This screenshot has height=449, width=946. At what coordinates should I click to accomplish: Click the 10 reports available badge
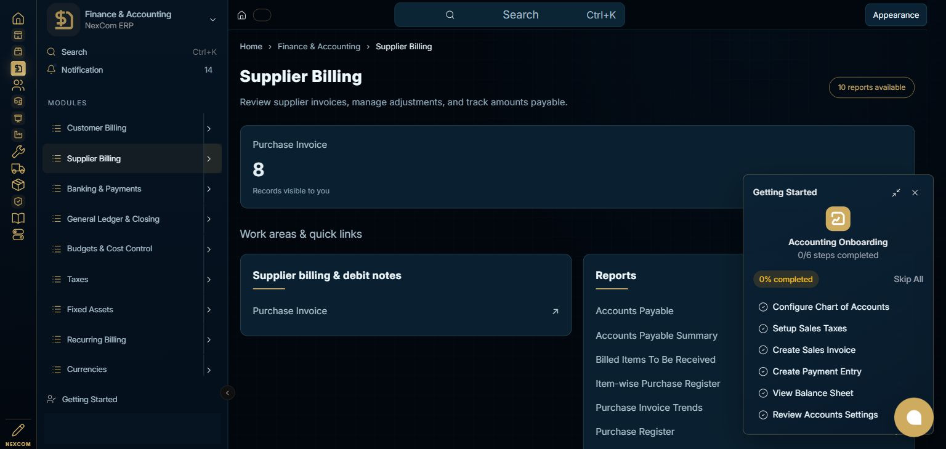871,87
